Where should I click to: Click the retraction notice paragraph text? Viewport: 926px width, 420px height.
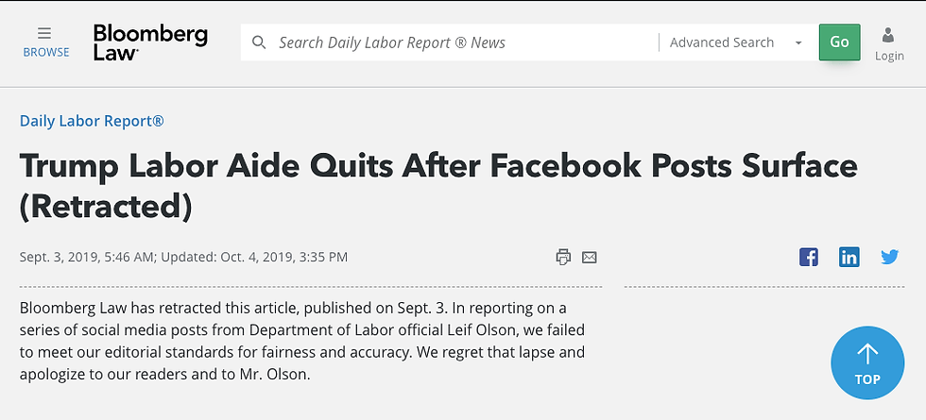[x=301, y=341]
